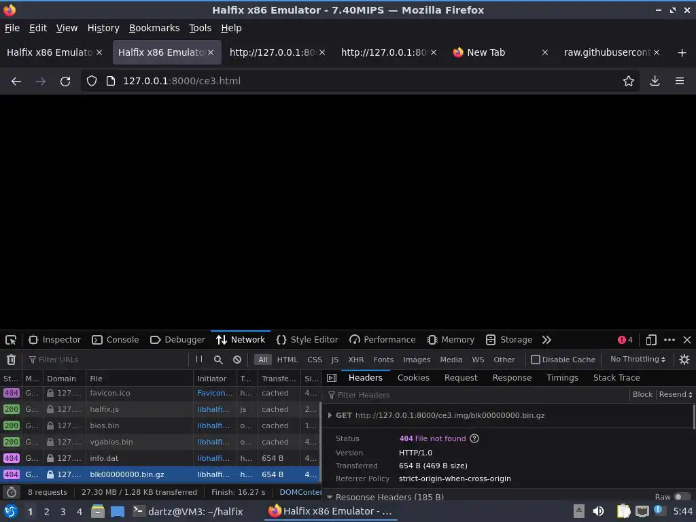Open the taskbar volume control
Viewport: 696px width, 522px height.
coord(598,511)
